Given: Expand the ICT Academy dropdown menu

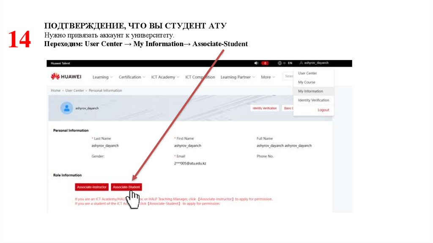Looking at the screenshot, I should [x=165, y=77].
